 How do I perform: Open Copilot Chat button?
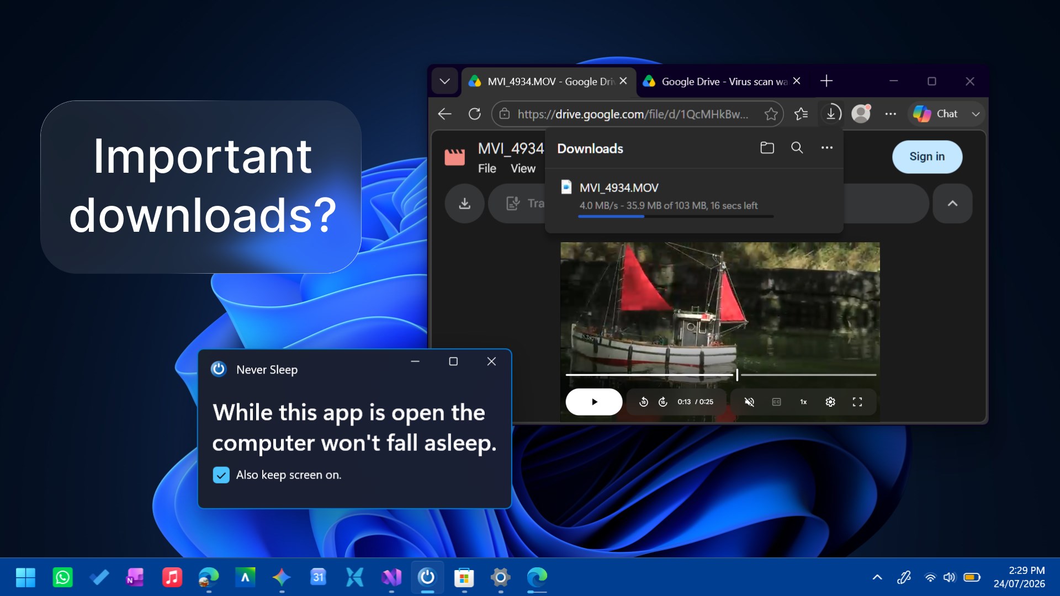[x=936, y=114]
